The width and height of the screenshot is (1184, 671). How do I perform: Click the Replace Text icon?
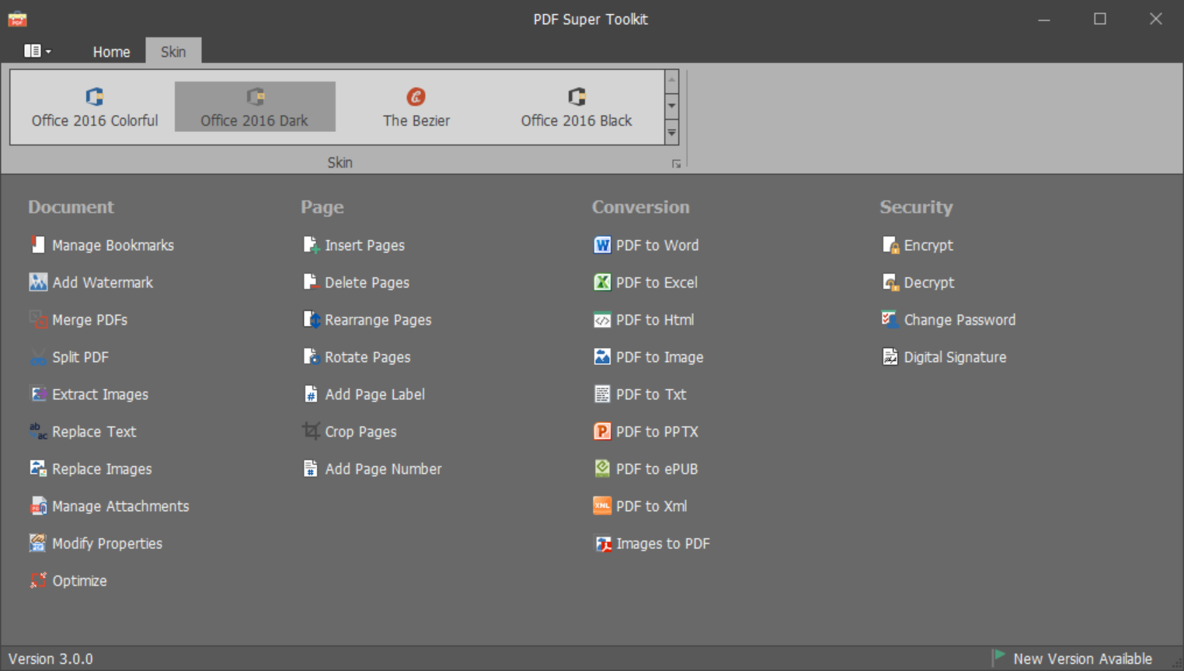[x=38, y=432]
